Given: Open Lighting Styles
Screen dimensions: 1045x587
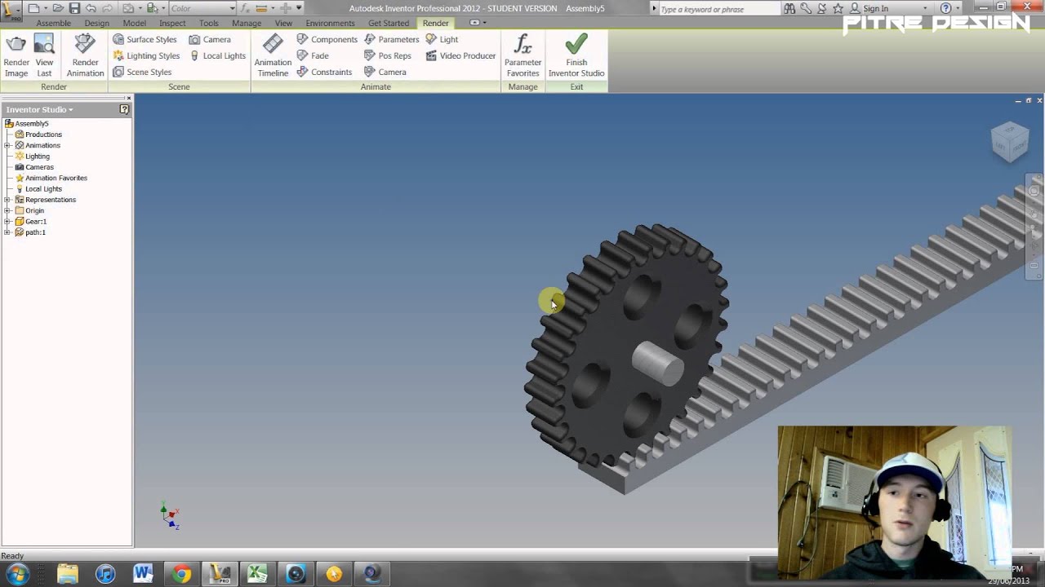Looking at the screenshot, I should point(146,55).
